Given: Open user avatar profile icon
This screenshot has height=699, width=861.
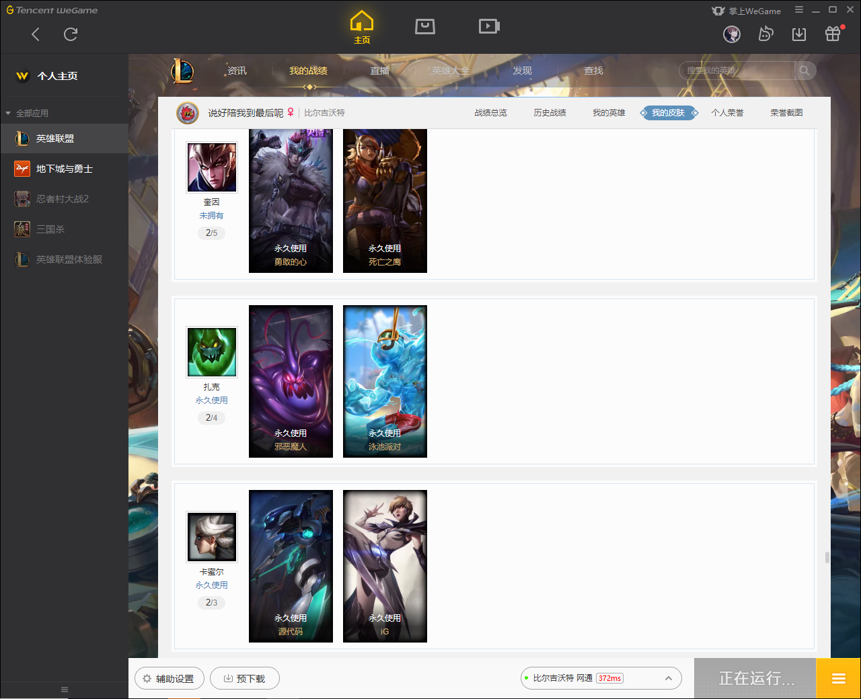Looking at the screenshot, I should (x=732, y=34).
